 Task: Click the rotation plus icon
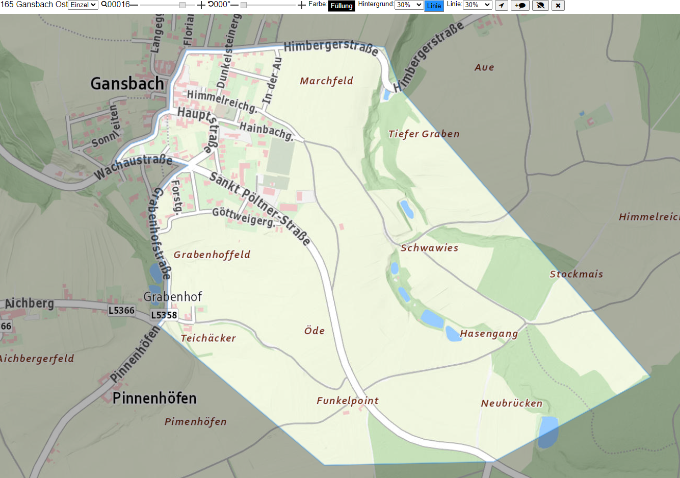click(x=302, y=5)
